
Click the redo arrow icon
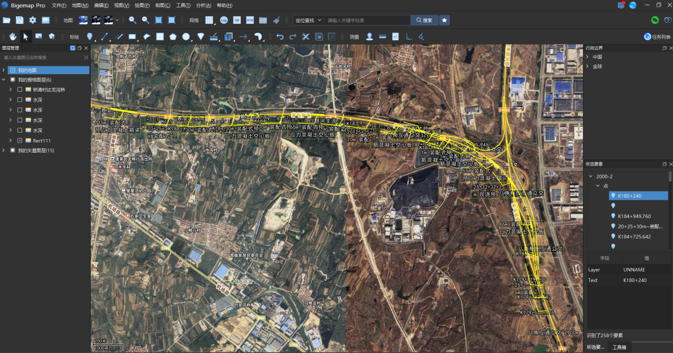[x=292, y=37]
